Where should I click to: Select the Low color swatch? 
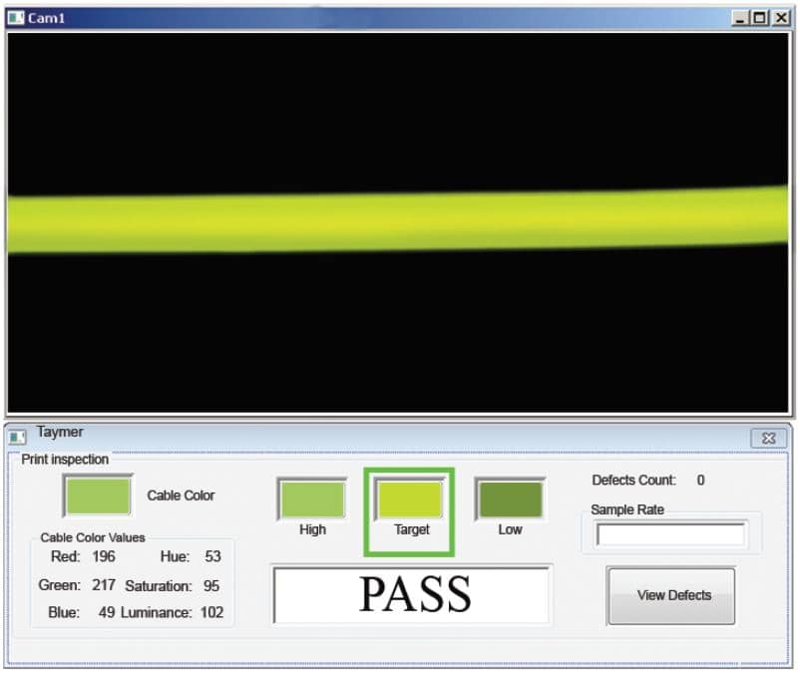(x=510, y=500)
